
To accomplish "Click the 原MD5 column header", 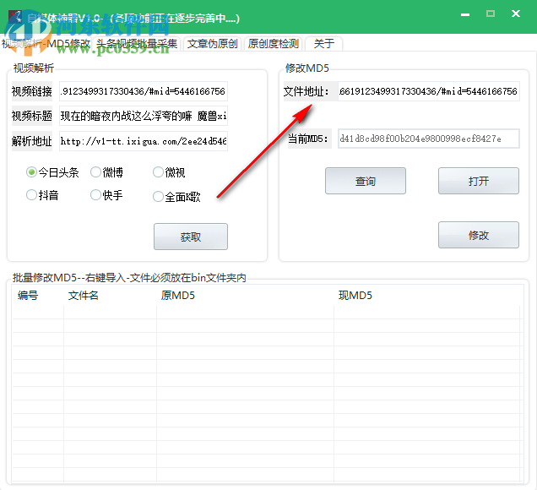I will [178, 295].
